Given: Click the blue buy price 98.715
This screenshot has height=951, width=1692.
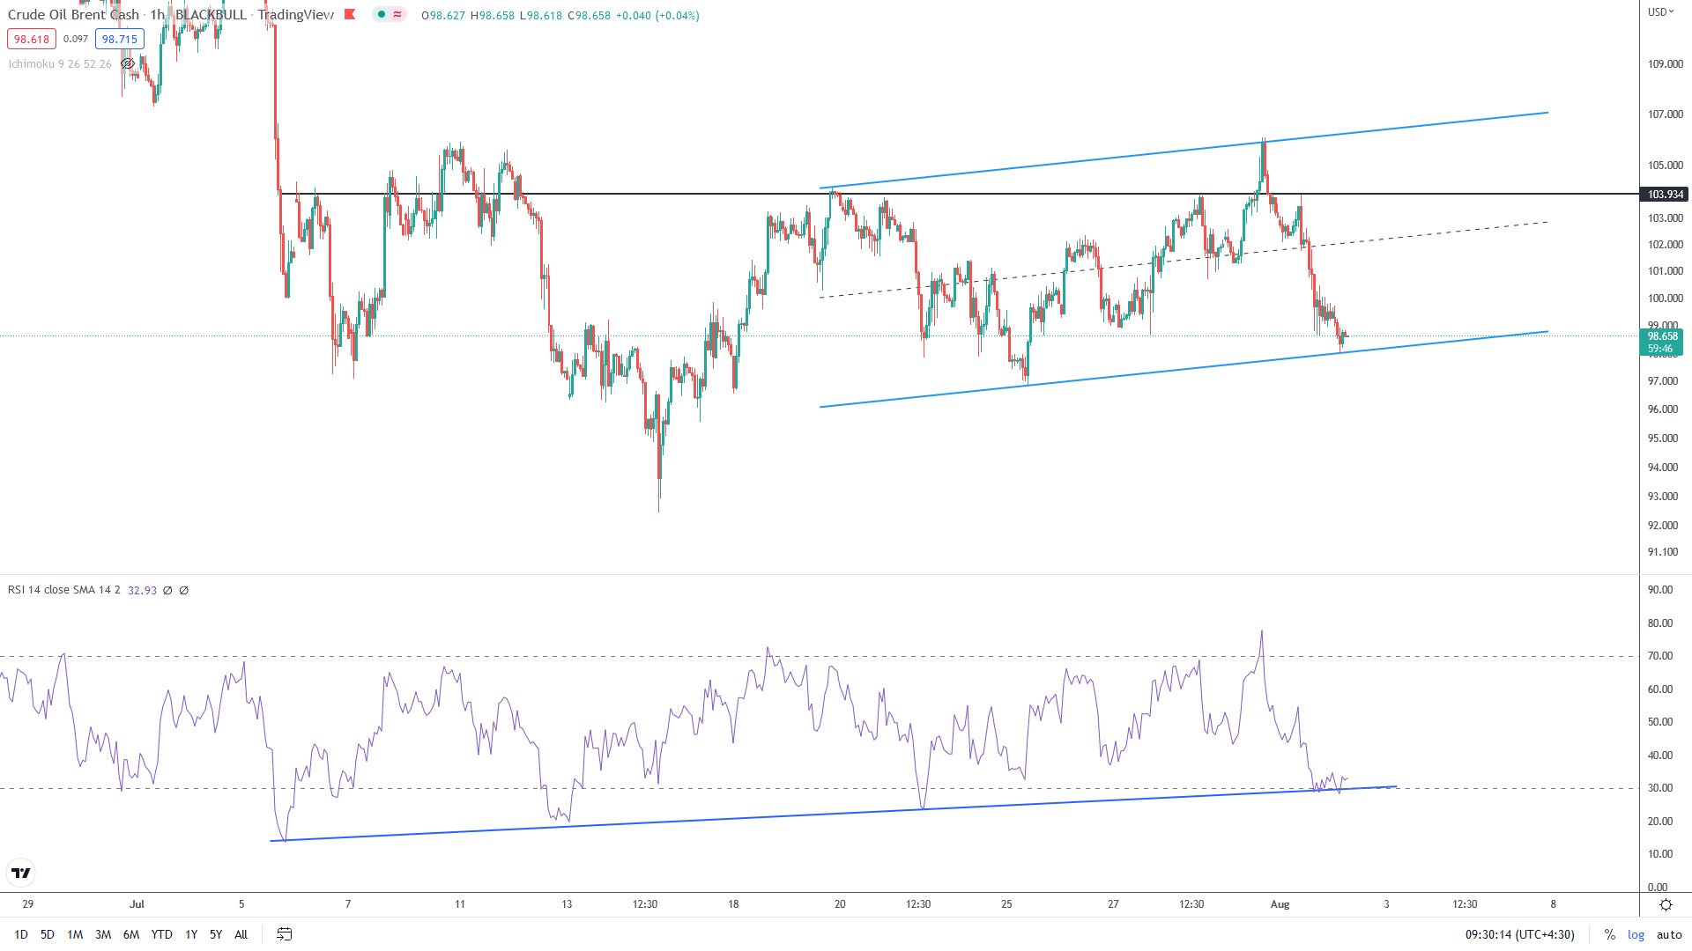Looking at the screenshot, I should (x=119, y=39).
